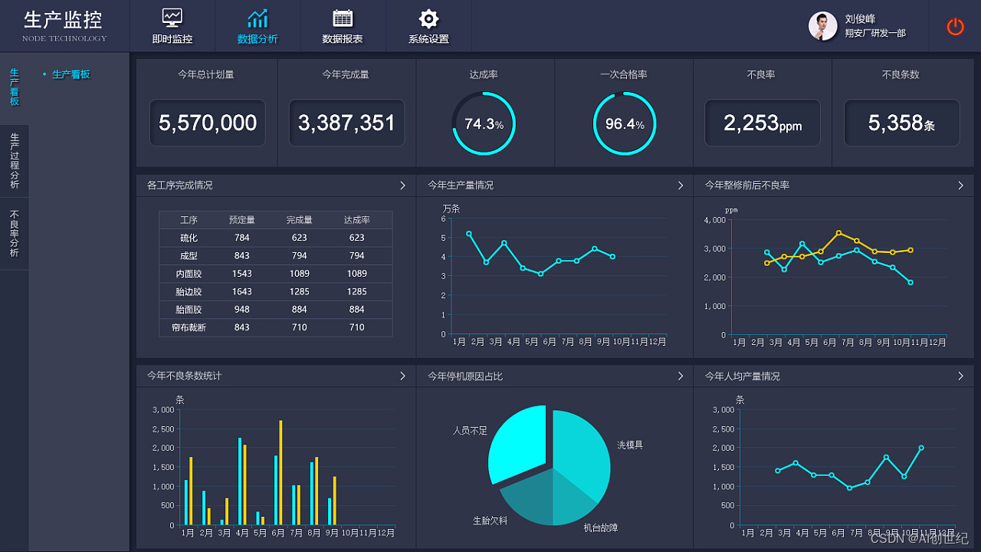Click the real-time monitoring screen icon

pos(172,18)
